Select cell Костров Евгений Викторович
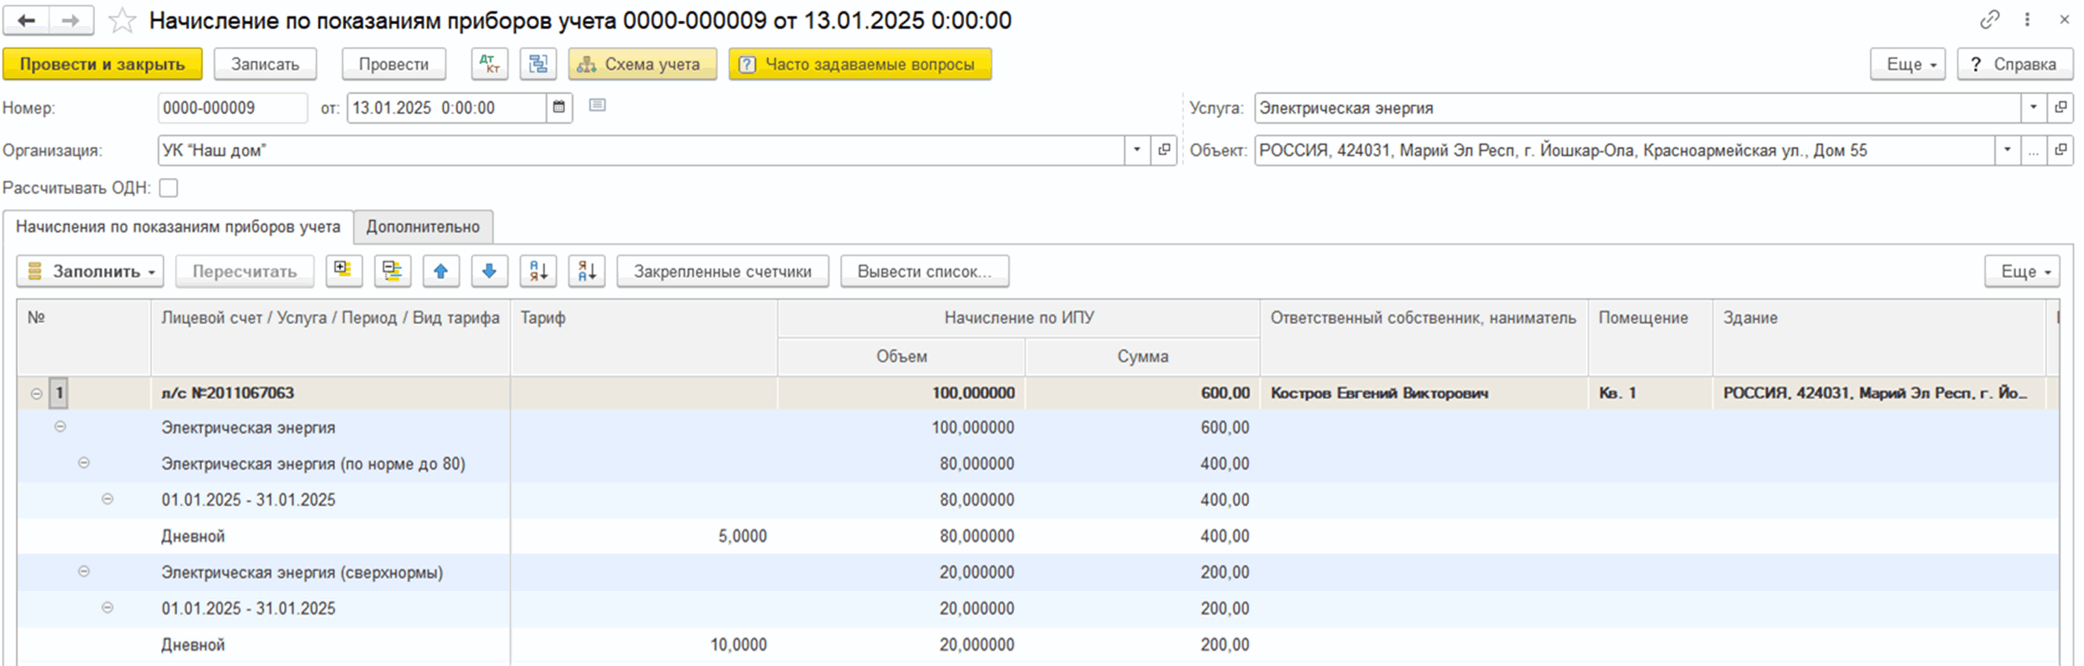This screenshot has width=2084, height=666. tap(1424, 393)
